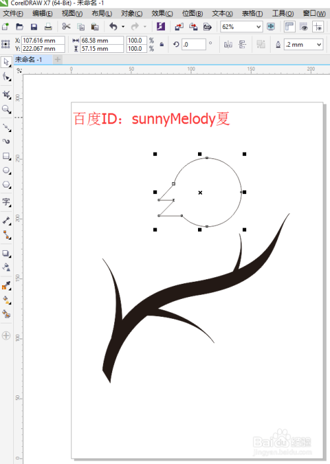
Task: Click the Export icon
Action: (193, 27)
